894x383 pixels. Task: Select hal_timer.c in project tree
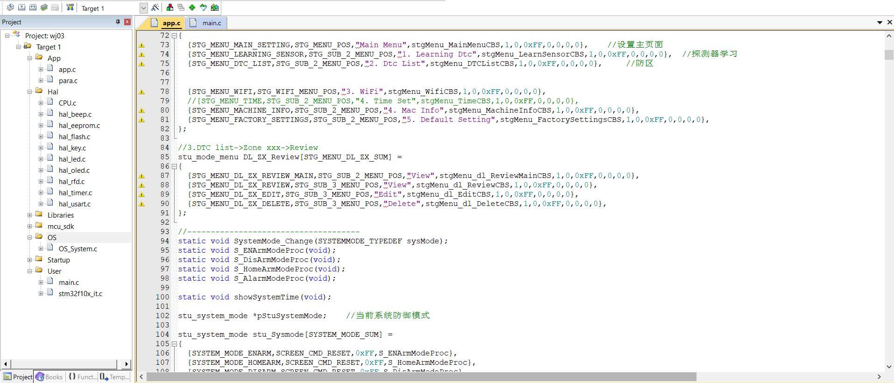[x=75, y=192]
